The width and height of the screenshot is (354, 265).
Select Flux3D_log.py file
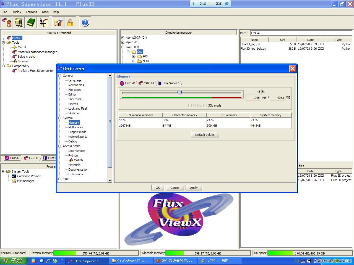click(x=250, y=44)
